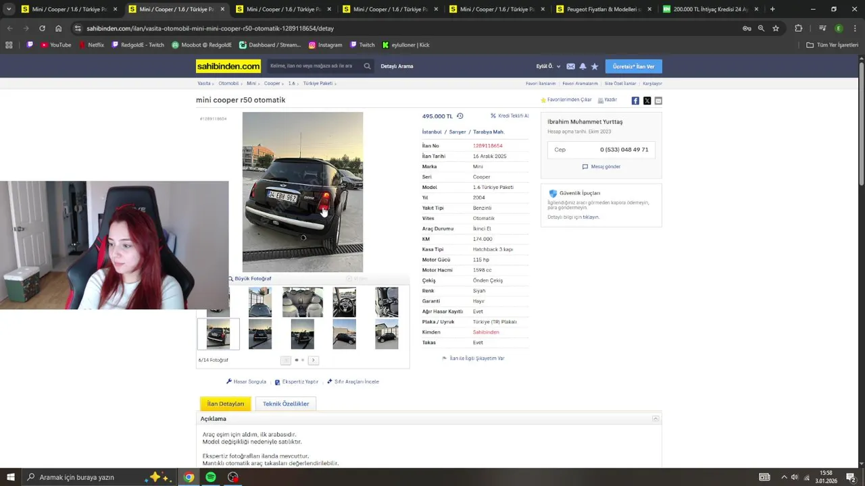Open the Favori İlanlarım menu link
Image resolution: width=865 pixels, height=486 pixels.
(541, 84)
